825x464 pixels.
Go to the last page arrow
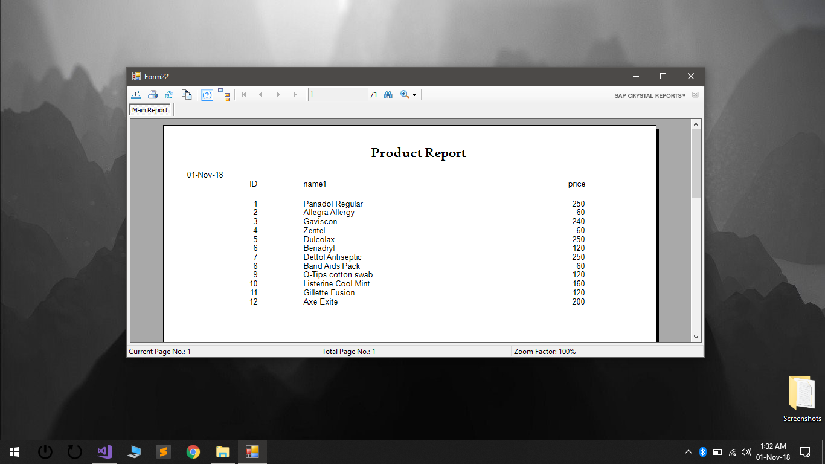295,95
